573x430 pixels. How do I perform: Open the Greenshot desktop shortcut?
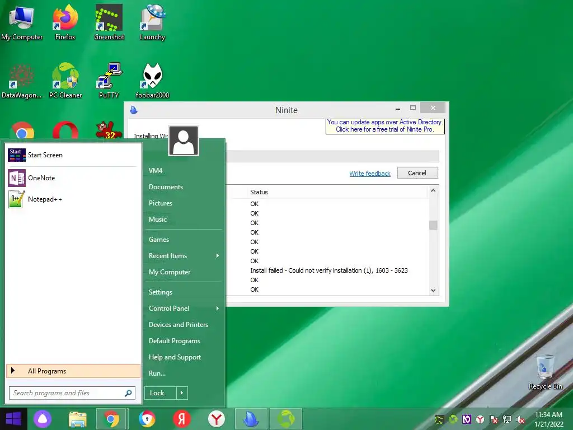point(109,22)
